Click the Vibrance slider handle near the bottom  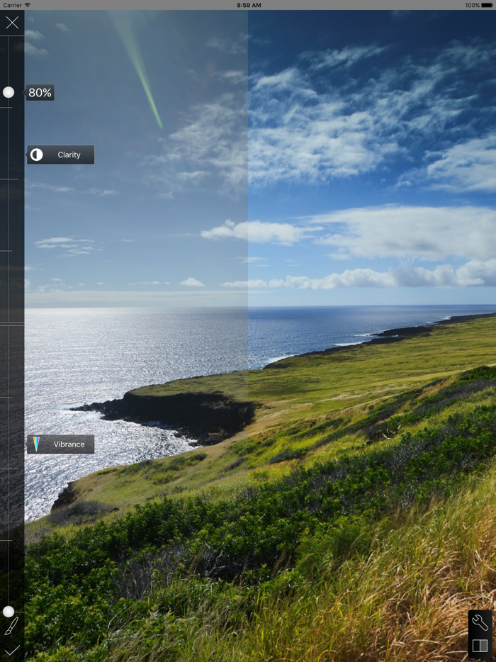point(9,611)
